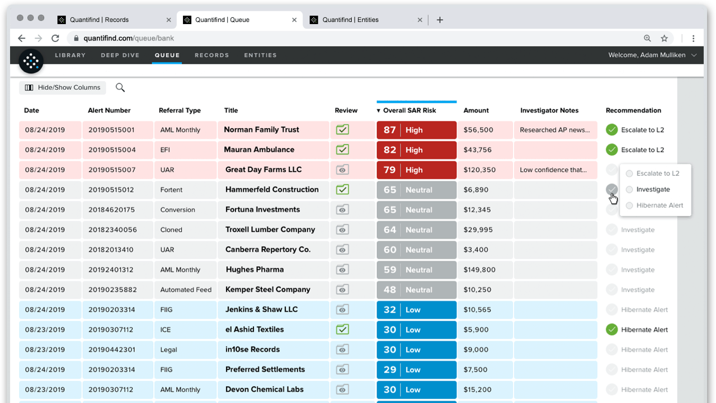Click the zoom magnifier in the address bar

tap(647, 39)
